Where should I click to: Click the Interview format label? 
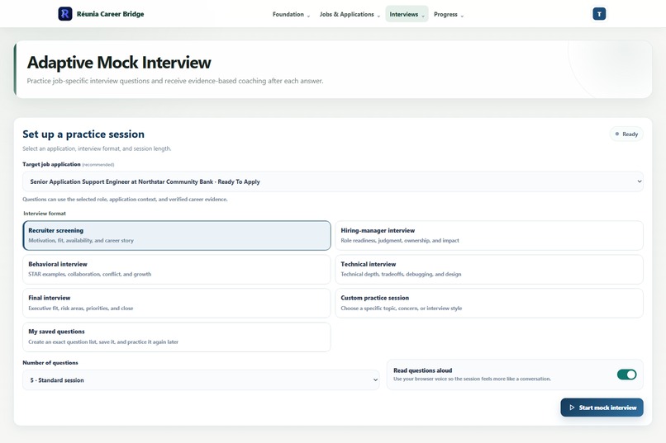(45, 213)
